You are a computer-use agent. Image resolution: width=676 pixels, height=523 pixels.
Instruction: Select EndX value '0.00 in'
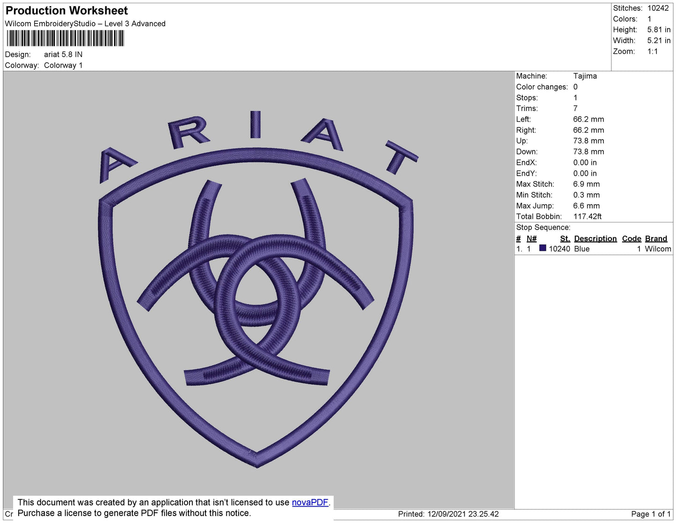click(585, 162)
